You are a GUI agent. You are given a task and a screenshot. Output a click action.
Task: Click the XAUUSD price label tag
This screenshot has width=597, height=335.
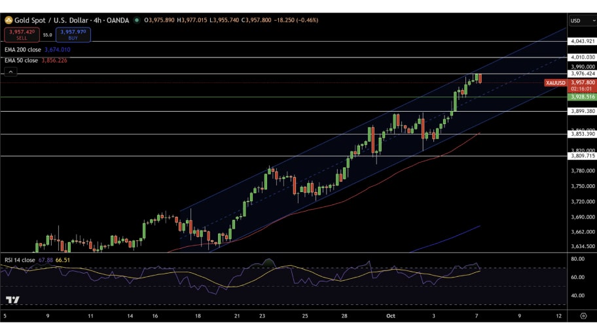click(x=555, y=83)
